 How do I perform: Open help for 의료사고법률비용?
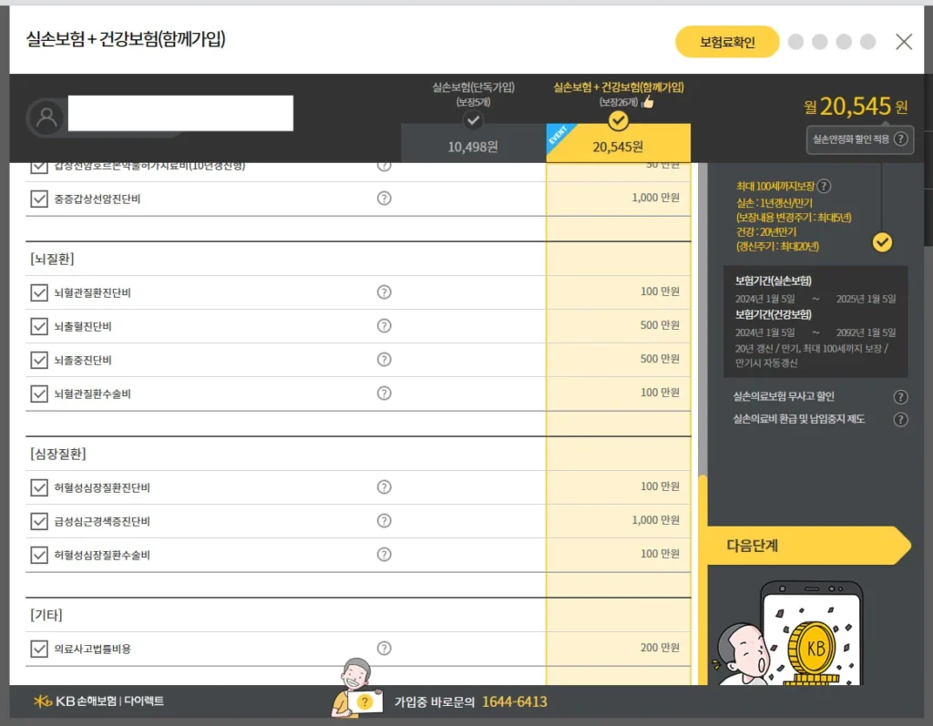pyautogui.click(x=384, y=648)
